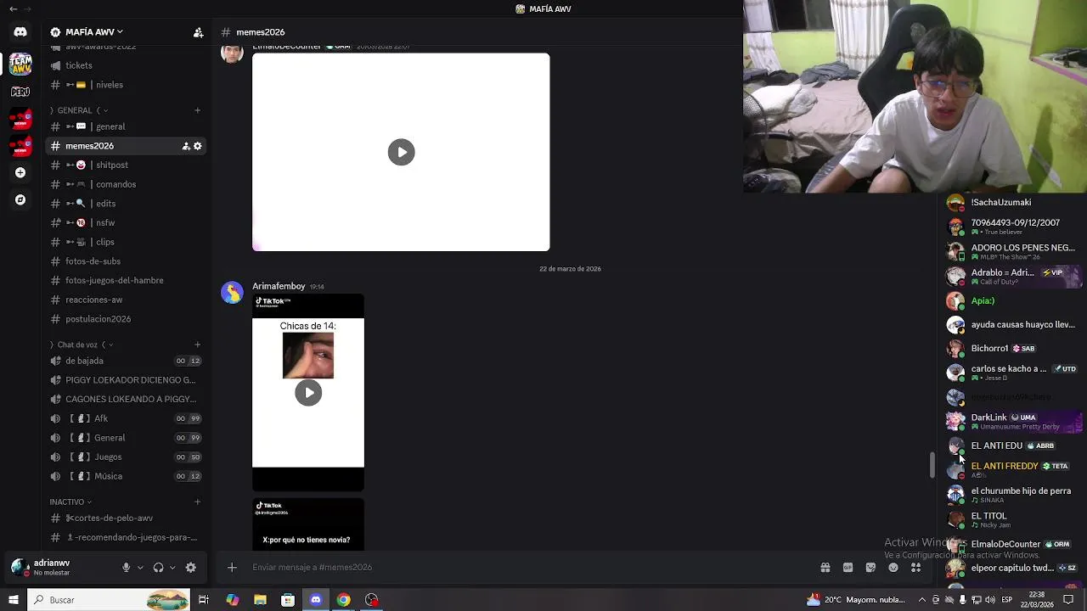The height and width of the screenshot is (611, 1087).
Task: Open the general text channel
Action: (x=126, y=126)
